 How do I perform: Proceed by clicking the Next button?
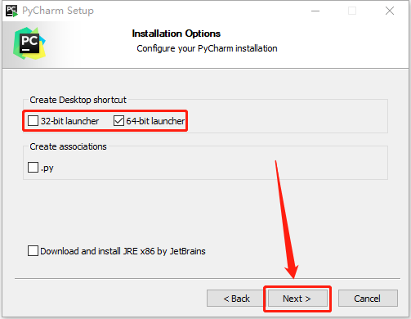(297, 299)
